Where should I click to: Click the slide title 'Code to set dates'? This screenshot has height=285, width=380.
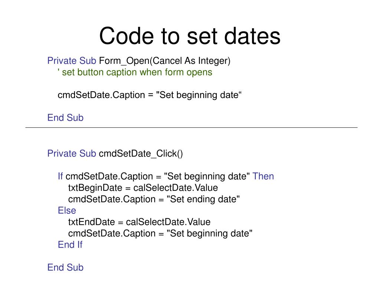(190, 36)
